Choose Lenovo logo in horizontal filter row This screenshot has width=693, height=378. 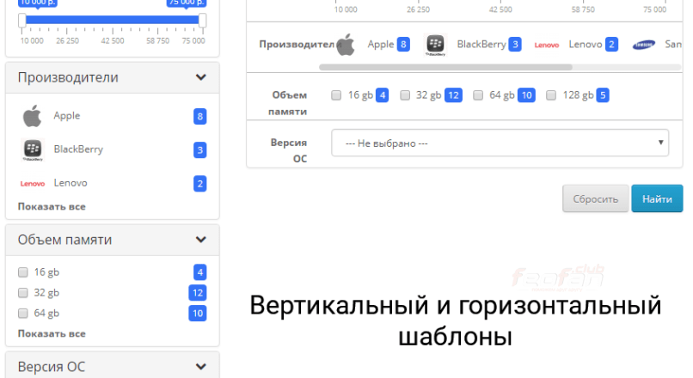tap(547, 45)
